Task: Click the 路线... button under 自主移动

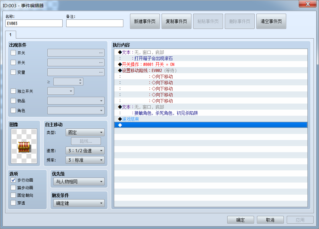Action: click(x=86, y=141)
